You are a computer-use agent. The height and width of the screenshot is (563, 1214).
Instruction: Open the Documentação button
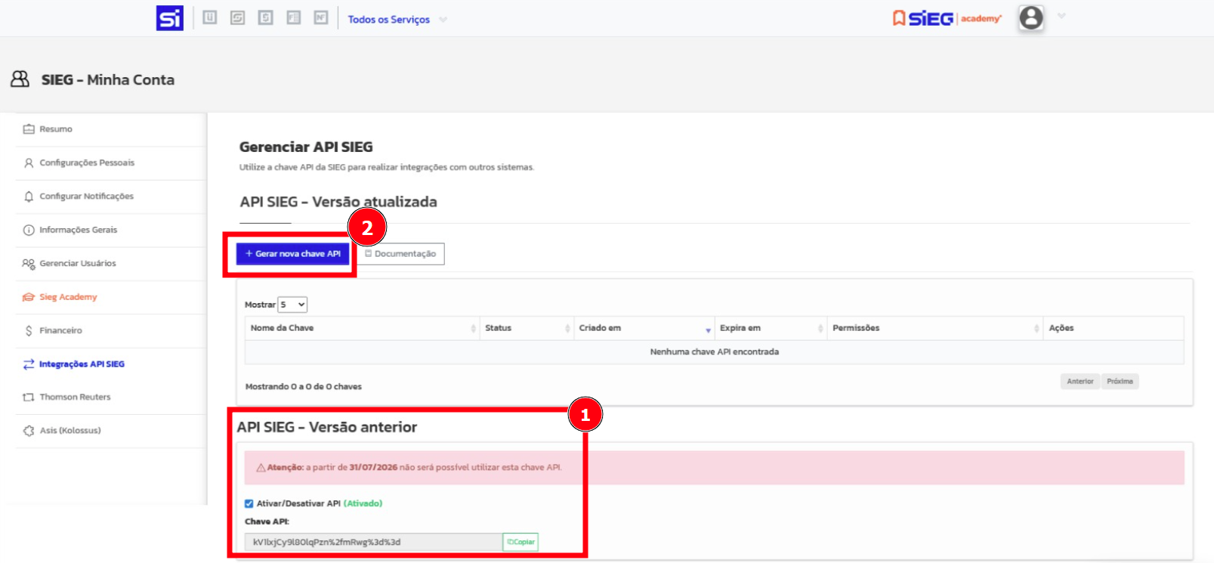coord(401,254)
